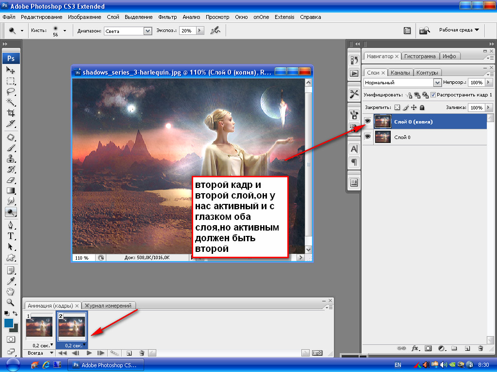Screen dimensions: 497x372
Task: Hide the Слой 0 (копия) layer
Action: pos(367,121)
